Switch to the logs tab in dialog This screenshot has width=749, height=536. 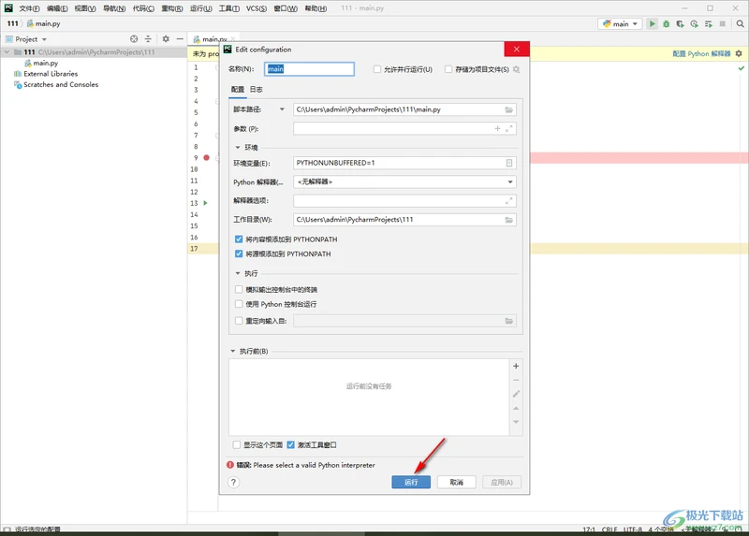coord(256,89)
